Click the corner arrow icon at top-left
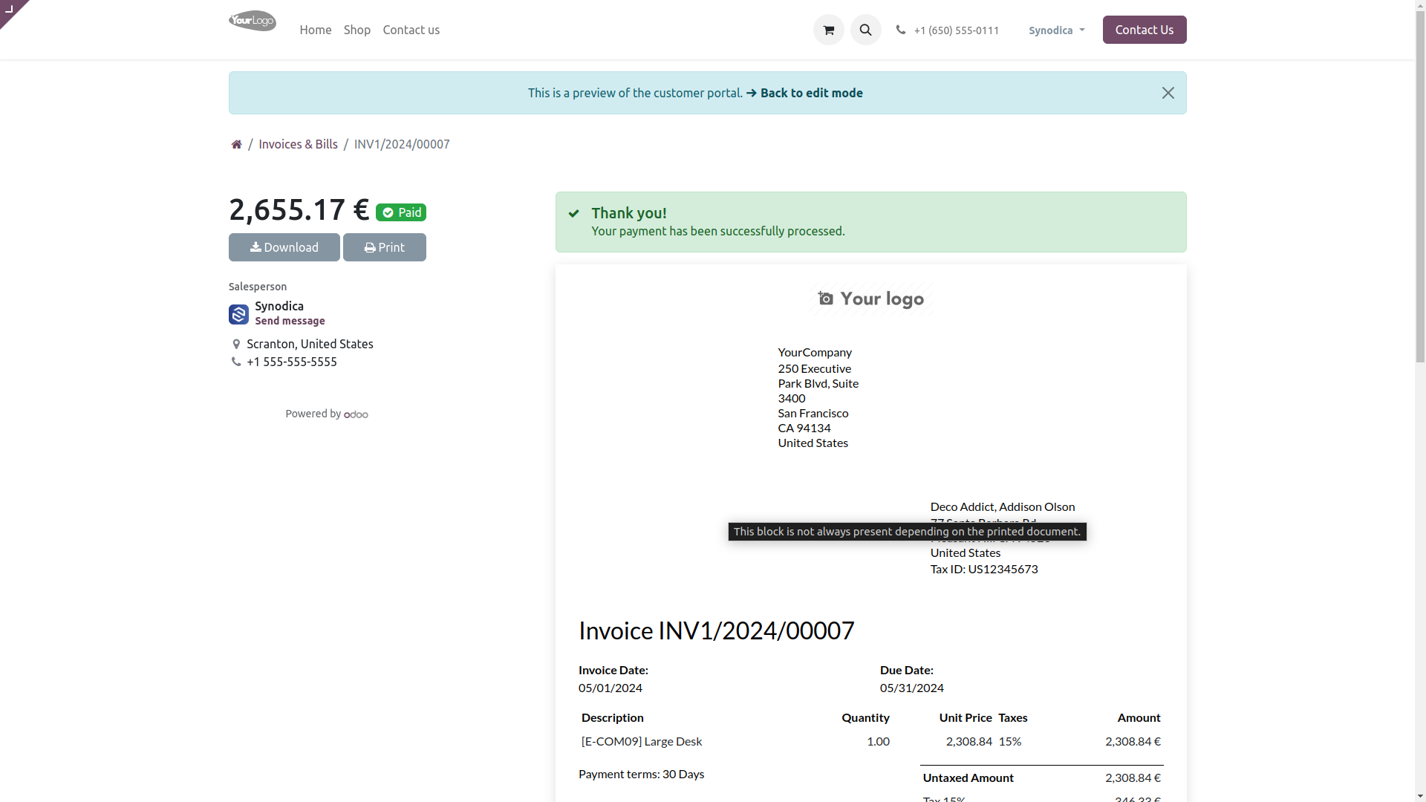The height and width of the screenshot is (802, 1426). coord(10,9)
